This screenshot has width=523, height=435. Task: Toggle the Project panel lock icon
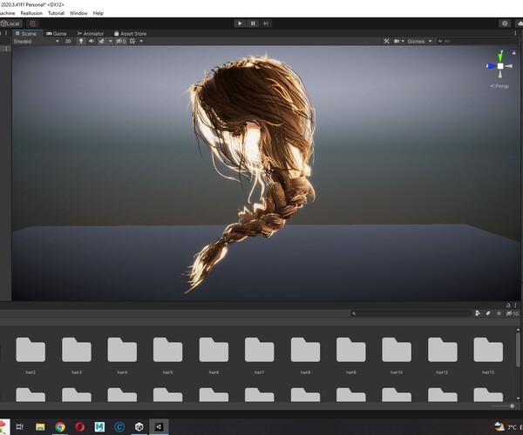coord(508,305)
